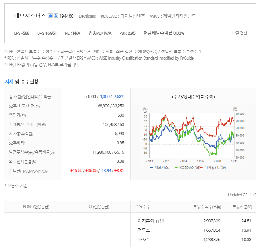This screenshot has height=247, width=258.
Task: Click the 12월 결산 label
Action: pyautogui.click(x=239, y=33)
